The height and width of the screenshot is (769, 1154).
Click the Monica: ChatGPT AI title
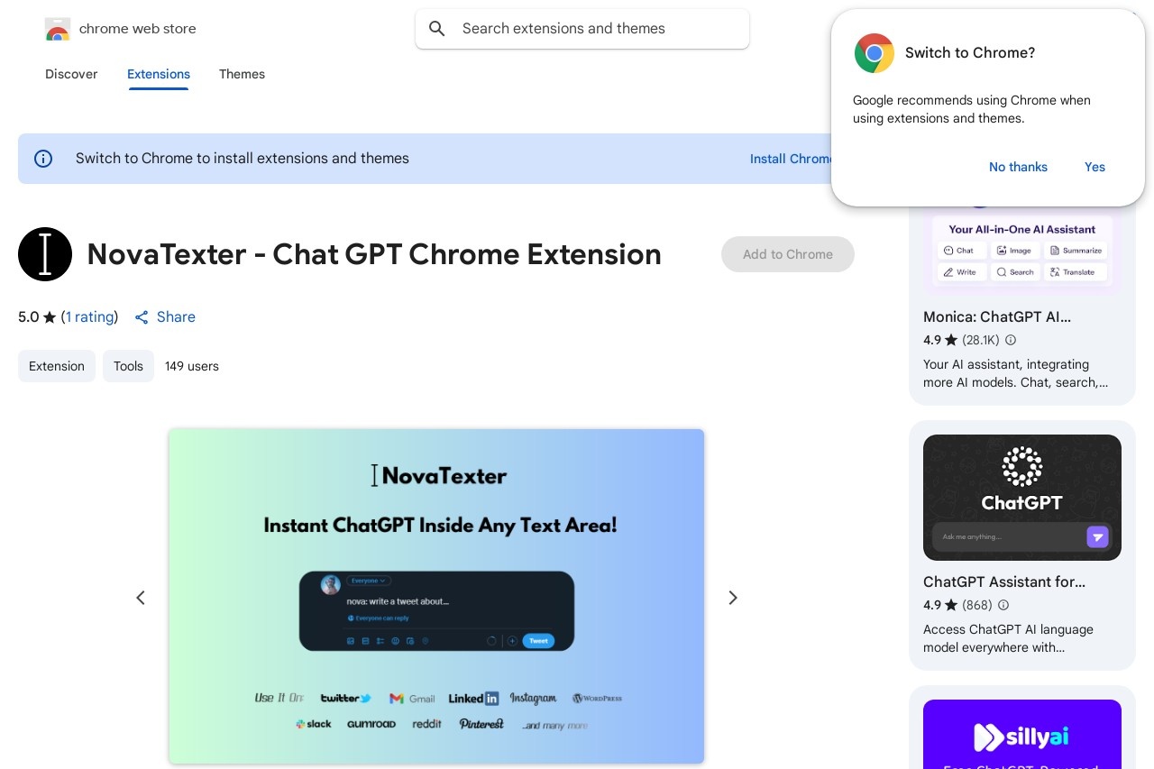(x=997, y=317)
